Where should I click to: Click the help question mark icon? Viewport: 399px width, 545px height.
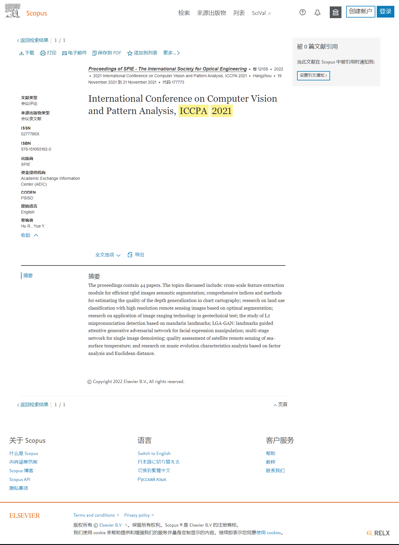coord(303,12)
